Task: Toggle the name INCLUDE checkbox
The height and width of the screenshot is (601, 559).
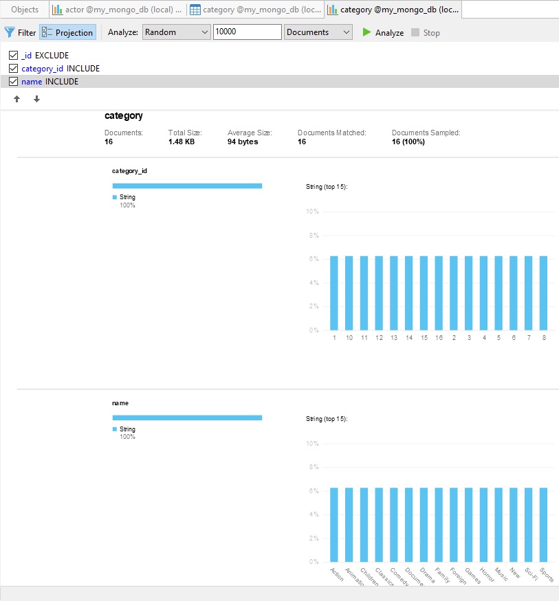Action: (x=14, y=81)
